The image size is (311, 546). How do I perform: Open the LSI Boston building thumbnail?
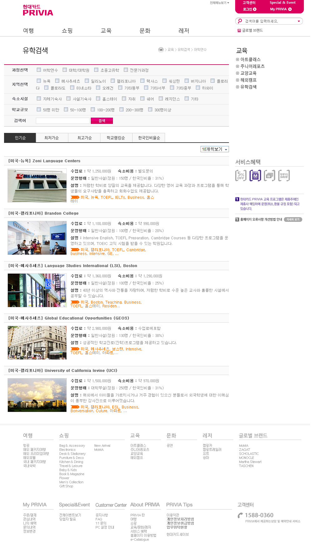click(37, 290)
